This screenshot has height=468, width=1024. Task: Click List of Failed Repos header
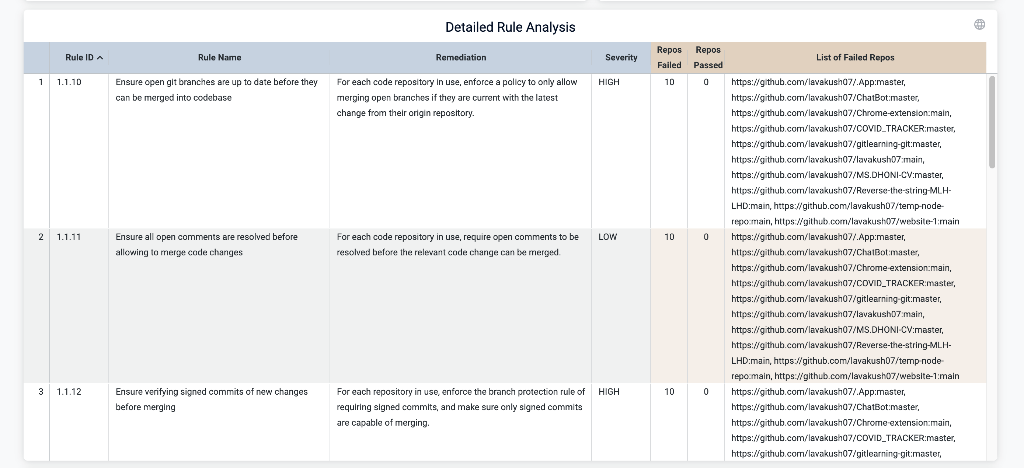coord(855,57)
